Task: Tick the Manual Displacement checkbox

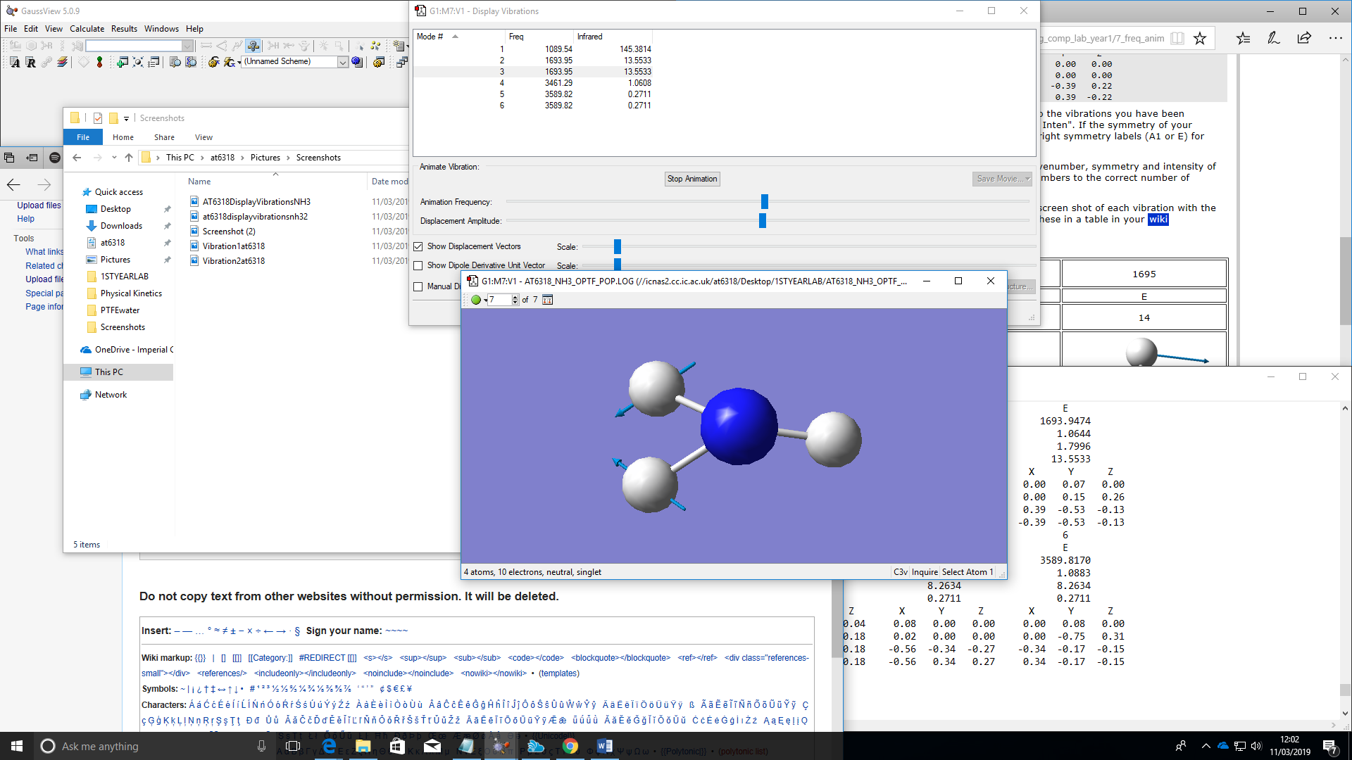Action: click(418, 286)
